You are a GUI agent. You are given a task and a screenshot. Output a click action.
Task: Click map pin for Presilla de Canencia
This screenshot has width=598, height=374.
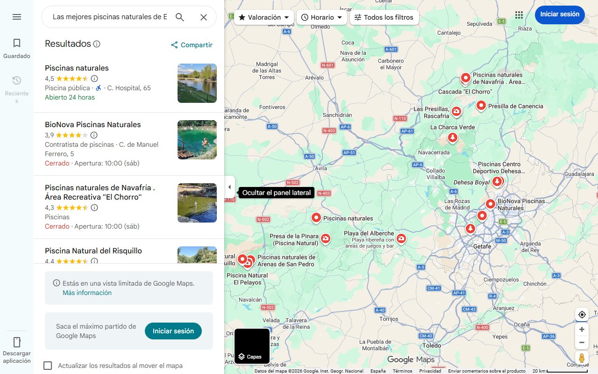[x=481, y=106]
